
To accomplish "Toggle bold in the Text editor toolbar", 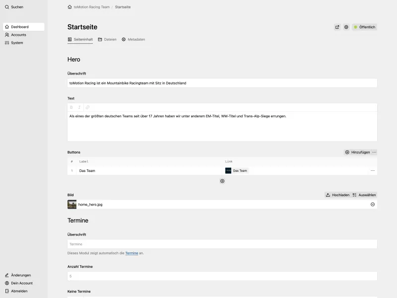I will coord(70,106).
